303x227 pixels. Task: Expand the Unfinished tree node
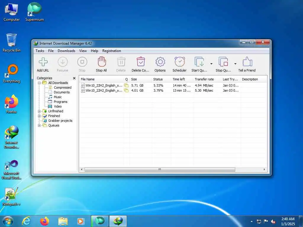tap(39, 111)
